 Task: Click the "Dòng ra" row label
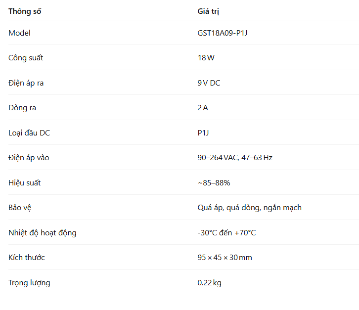pos(22,108)
